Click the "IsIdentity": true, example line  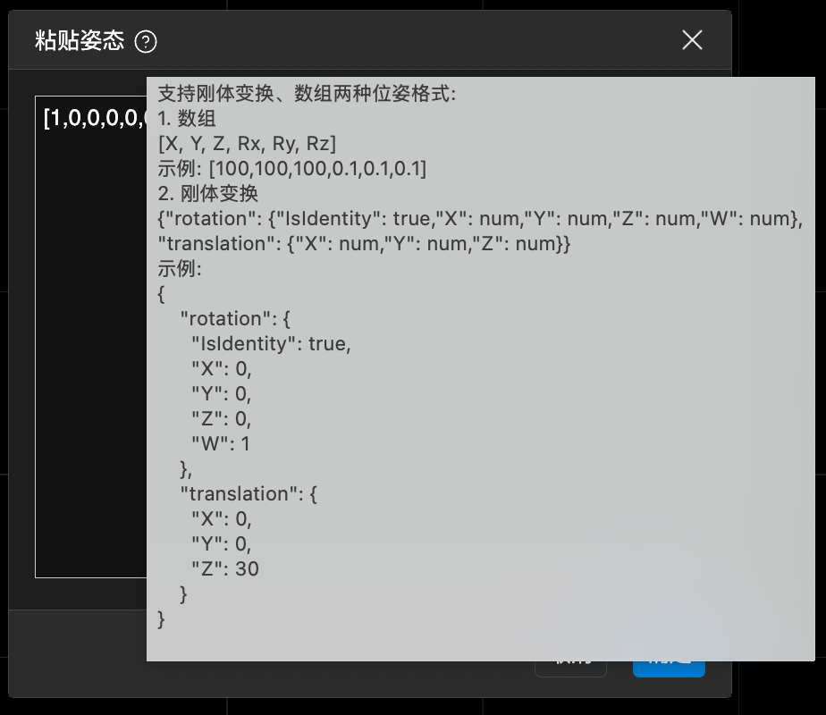[x=271, y=343]
